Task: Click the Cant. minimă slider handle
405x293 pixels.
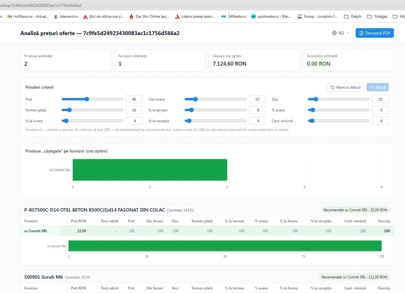Action: (x=312, y=121)
